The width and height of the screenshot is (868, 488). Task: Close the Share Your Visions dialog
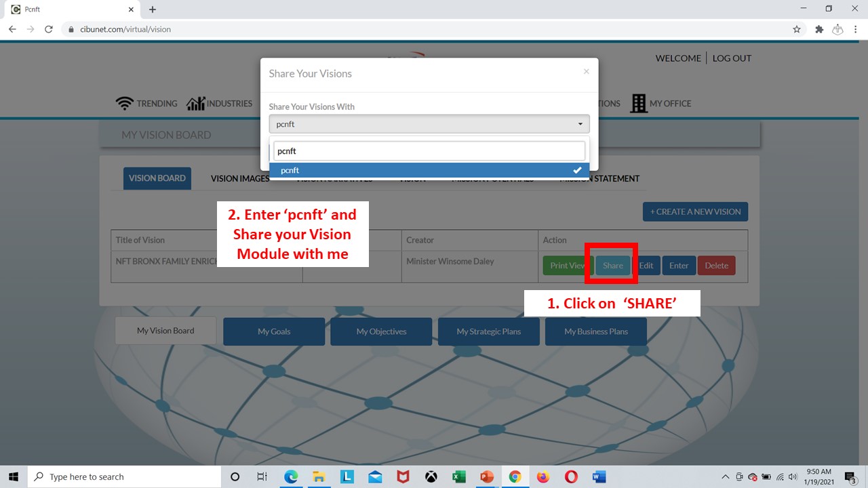[586, 71]
